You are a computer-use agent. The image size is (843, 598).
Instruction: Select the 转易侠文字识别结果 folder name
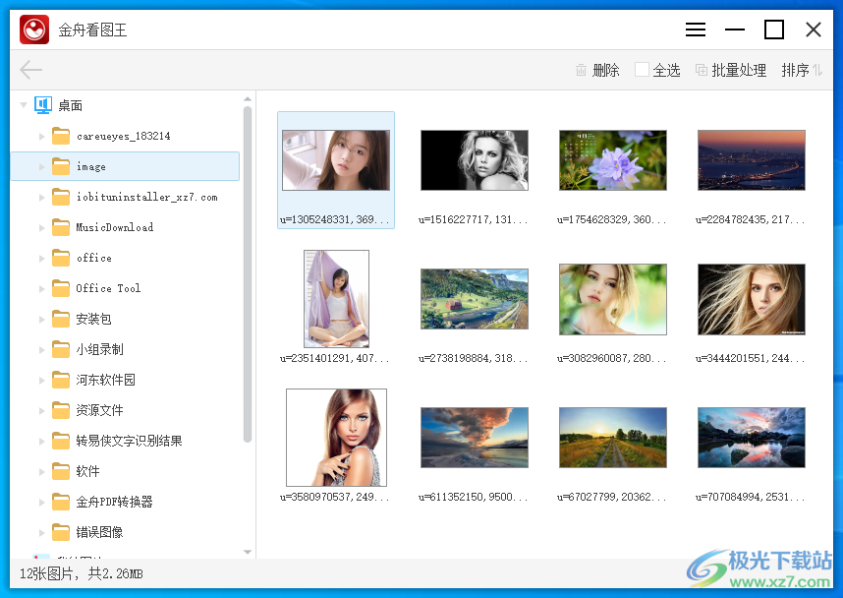click(x=129, y=441)
